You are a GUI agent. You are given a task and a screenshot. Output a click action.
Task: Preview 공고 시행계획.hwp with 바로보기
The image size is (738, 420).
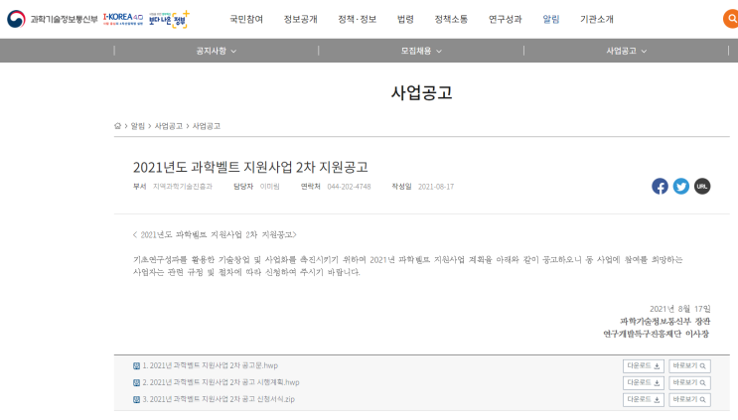[689, 383]
